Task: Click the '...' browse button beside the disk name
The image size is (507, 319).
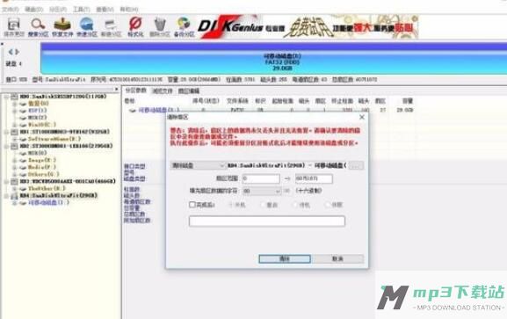Action: click(x=356, y=165)
